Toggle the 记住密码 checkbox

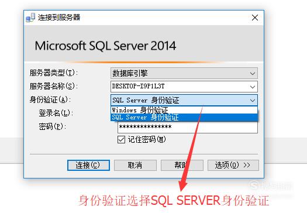pyautogui.click(x=121, y=140)
